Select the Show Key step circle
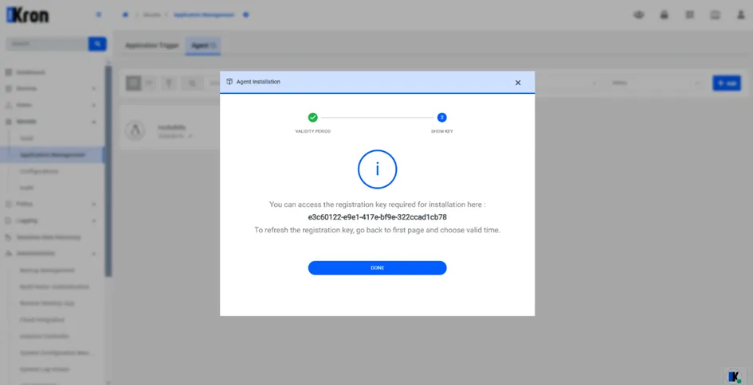This screenshot has width=753, height=385. point(441,118)
